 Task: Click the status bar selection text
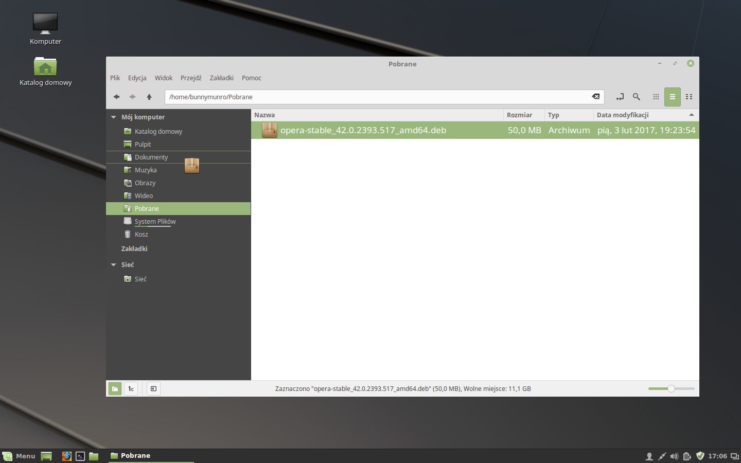(x=403, y=389)
